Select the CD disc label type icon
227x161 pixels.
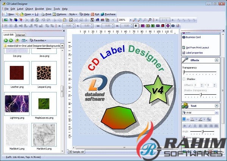(x=168, y=26)
